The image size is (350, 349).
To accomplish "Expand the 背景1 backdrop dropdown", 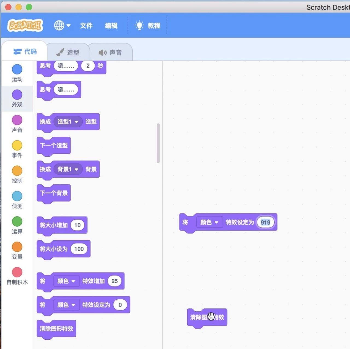I will [x=68, y=169].
